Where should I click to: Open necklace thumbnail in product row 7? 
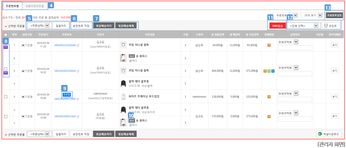coord(124,45)
